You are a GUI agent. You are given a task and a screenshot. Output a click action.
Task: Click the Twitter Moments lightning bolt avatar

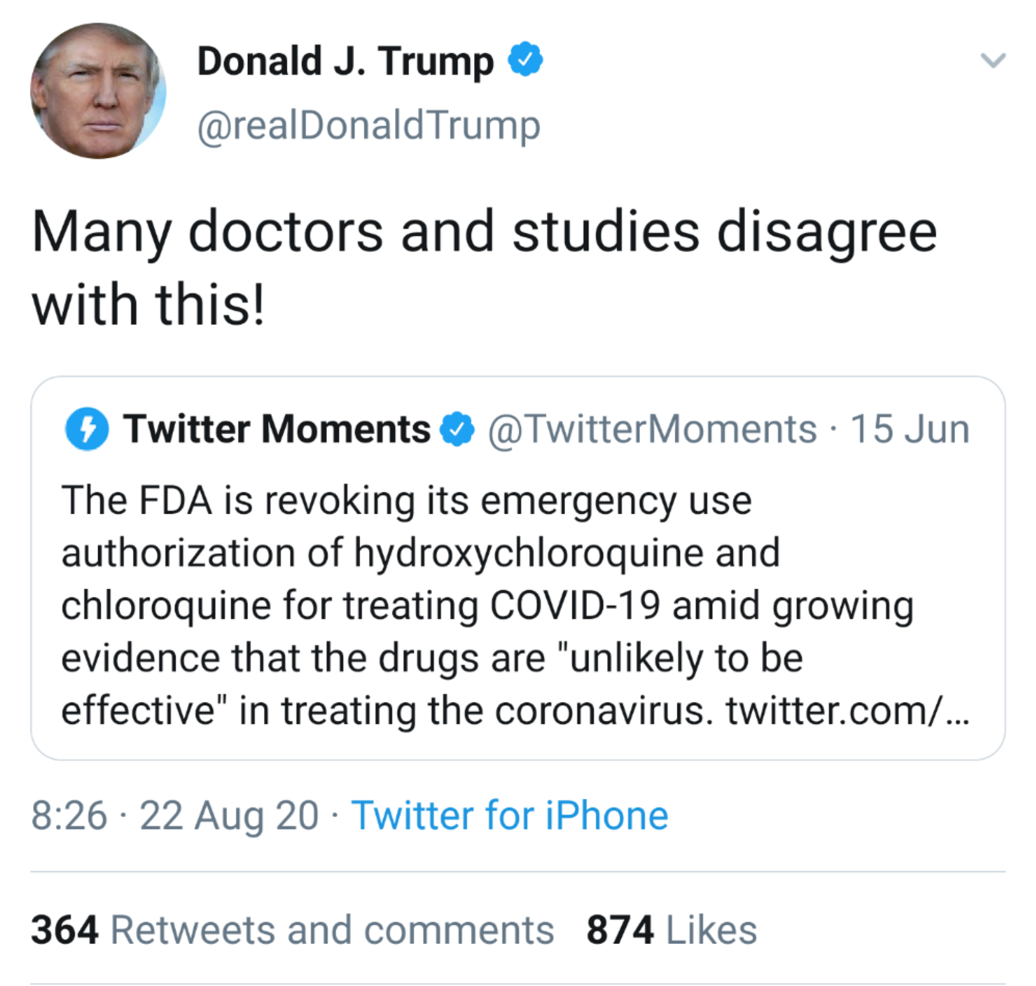point(87,429)
